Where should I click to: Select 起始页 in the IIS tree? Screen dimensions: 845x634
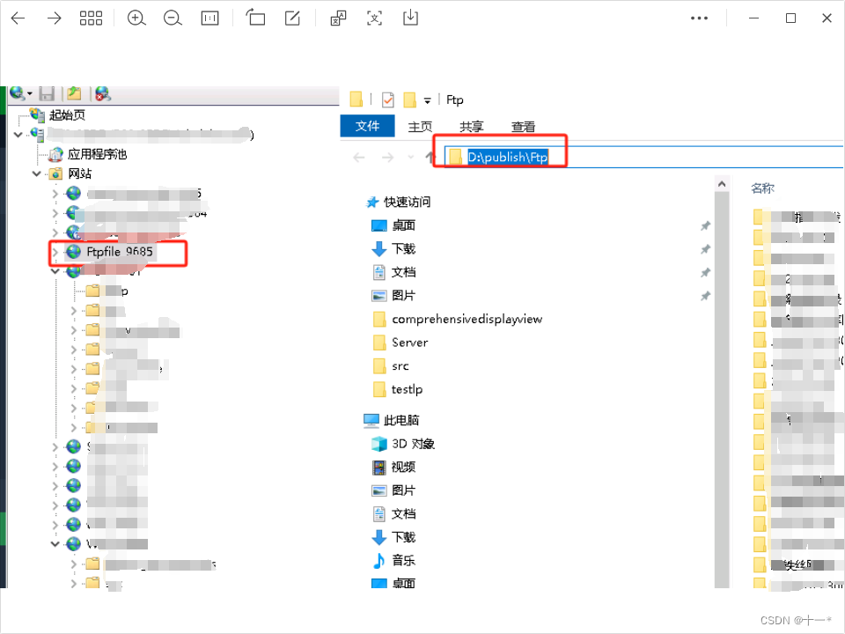(67, 114)
